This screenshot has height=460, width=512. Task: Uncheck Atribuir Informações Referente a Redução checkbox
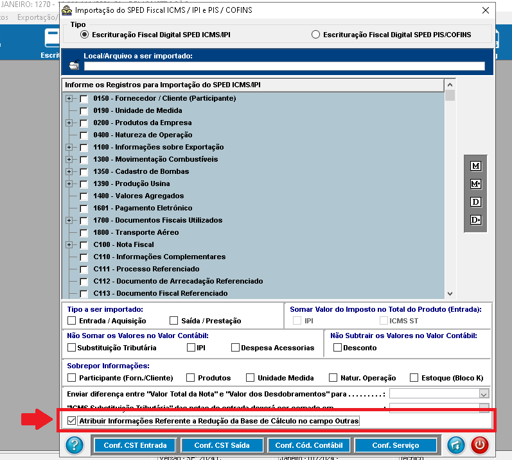(x=71, y=421)
